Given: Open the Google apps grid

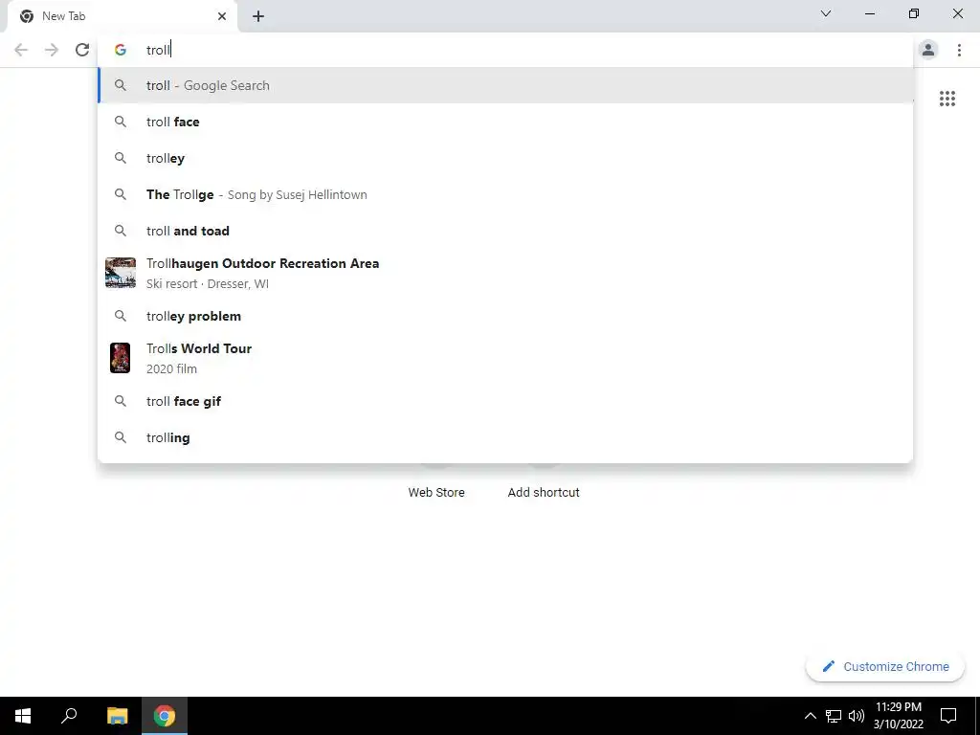Looking at the screenshot, I should 947,99.
